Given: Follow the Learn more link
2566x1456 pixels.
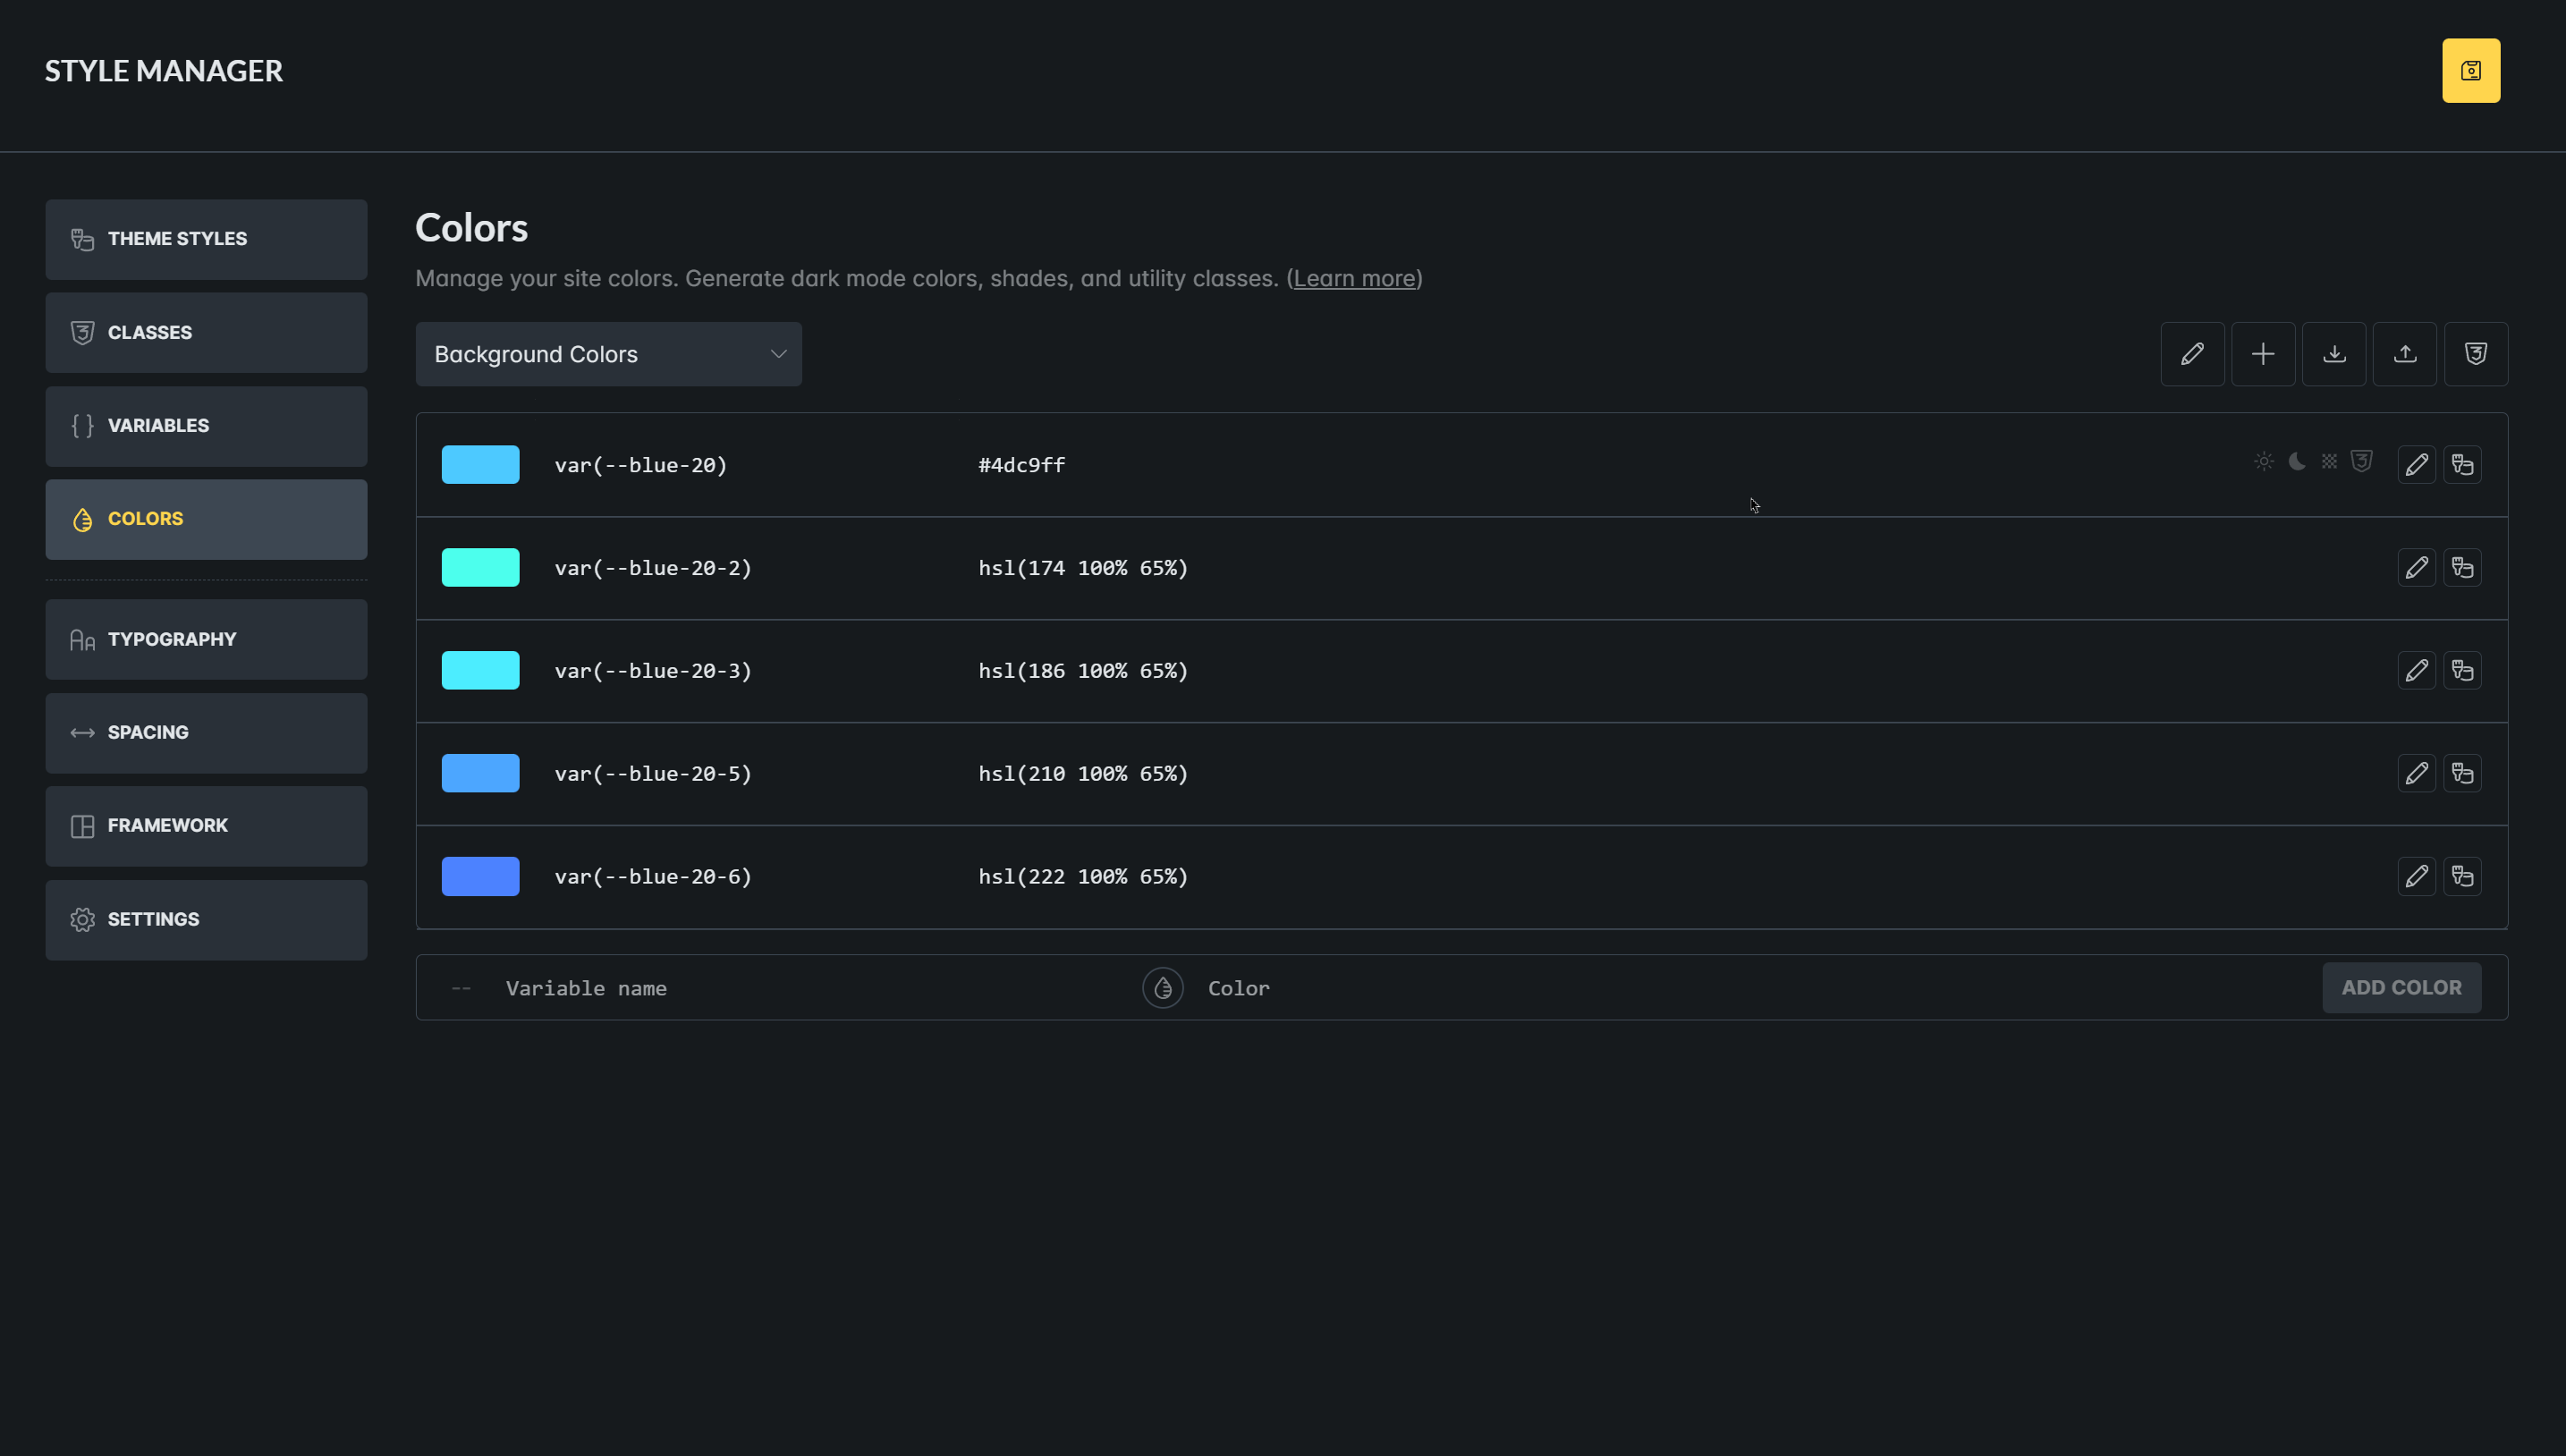Looking at the screenshot, I should tap(1354, 279).
